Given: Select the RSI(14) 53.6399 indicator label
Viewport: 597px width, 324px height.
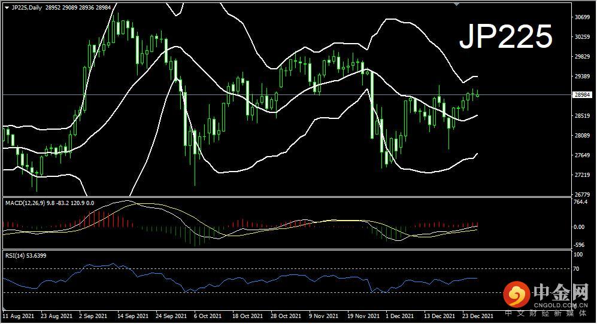Looking at the screenshot, I should pos(26,256).
